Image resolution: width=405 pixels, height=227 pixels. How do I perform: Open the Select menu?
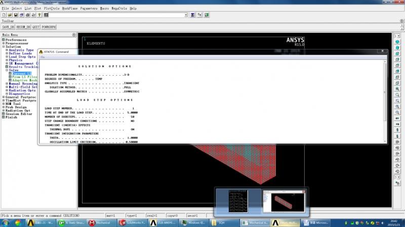[x=17, y=9]
